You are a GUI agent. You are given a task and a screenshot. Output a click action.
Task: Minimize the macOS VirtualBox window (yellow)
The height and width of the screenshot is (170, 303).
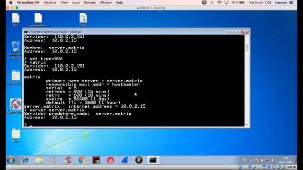pos(12,8)
